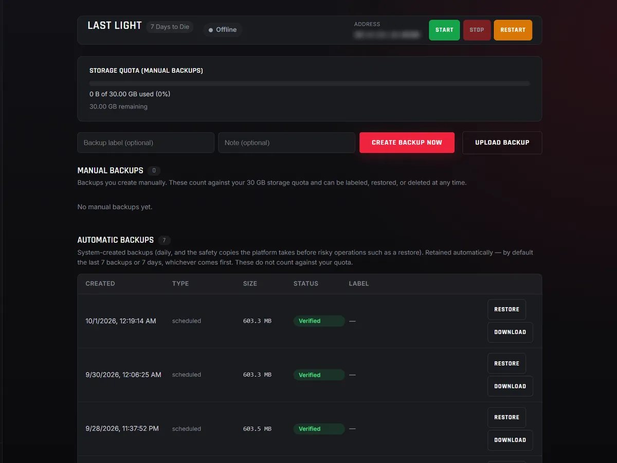Click the Offline status badge
Viewport: 617px width, 463px height.
223,30
